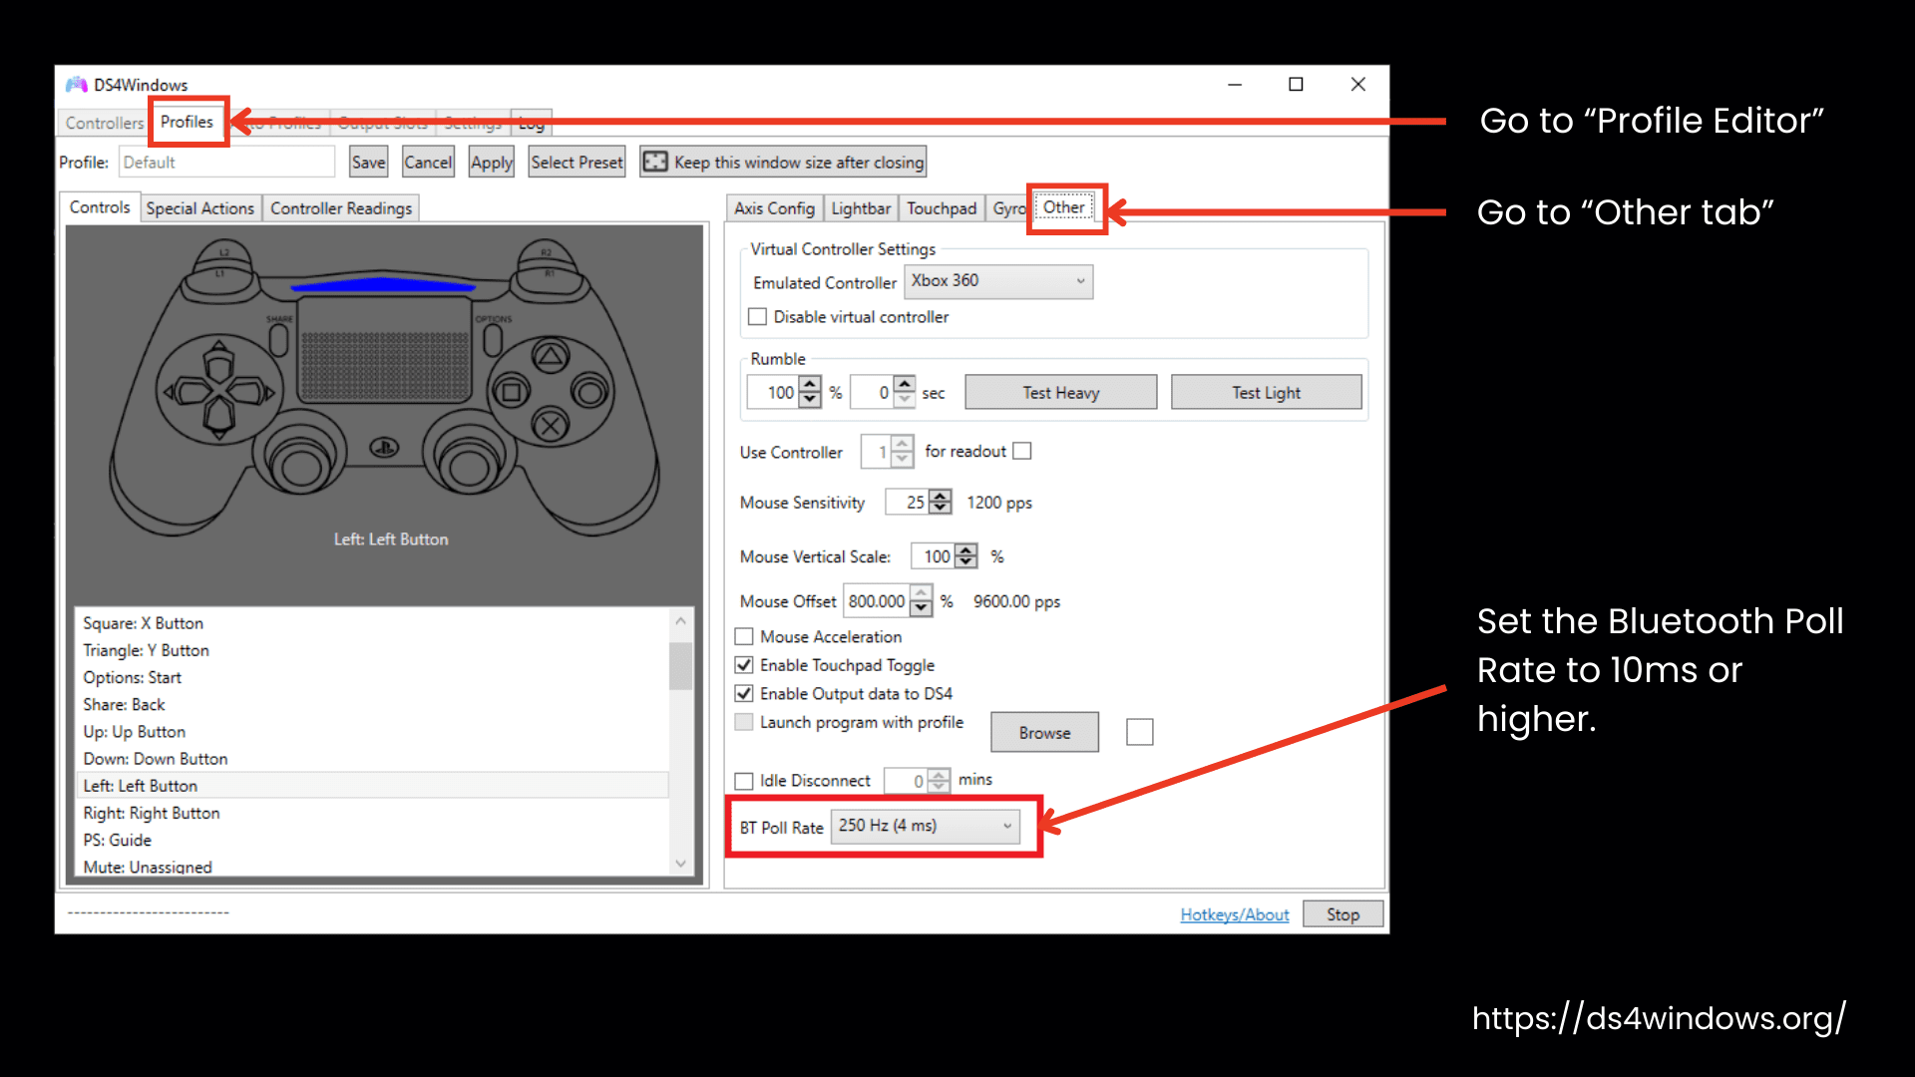Click Test Light rumble button
Image resolution: width=1915 pixels, height=1077 pixels.
pos(1266,393)
